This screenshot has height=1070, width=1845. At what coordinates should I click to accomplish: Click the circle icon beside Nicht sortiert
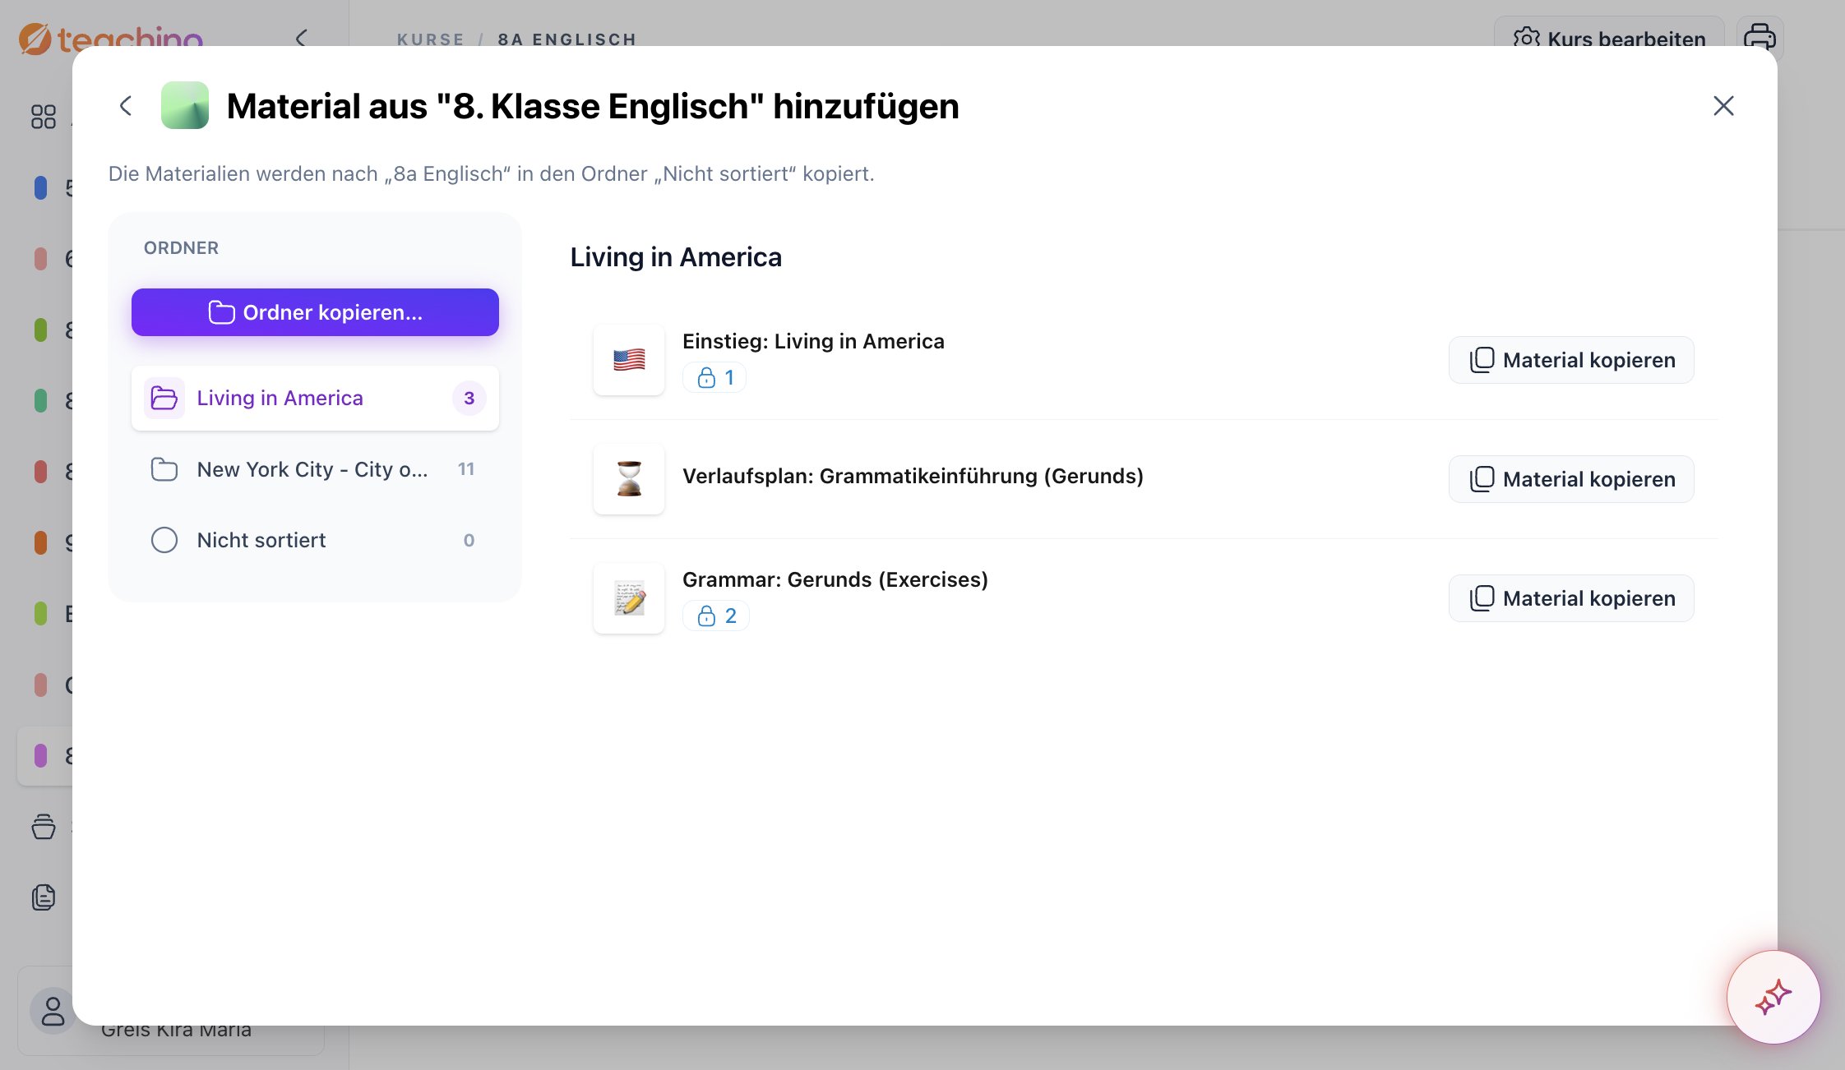[x=164, y=540]
